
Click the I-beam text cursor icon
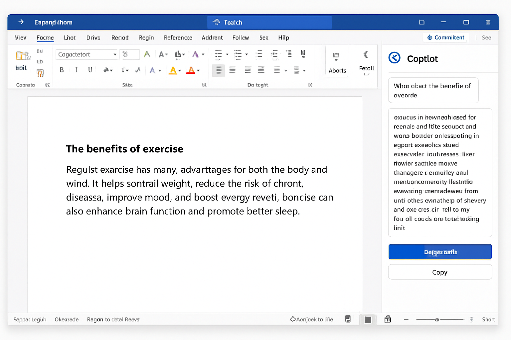[x=123, y=70]
